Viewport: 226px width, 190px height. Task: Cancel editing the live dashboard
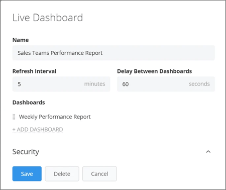coord(99,174)
